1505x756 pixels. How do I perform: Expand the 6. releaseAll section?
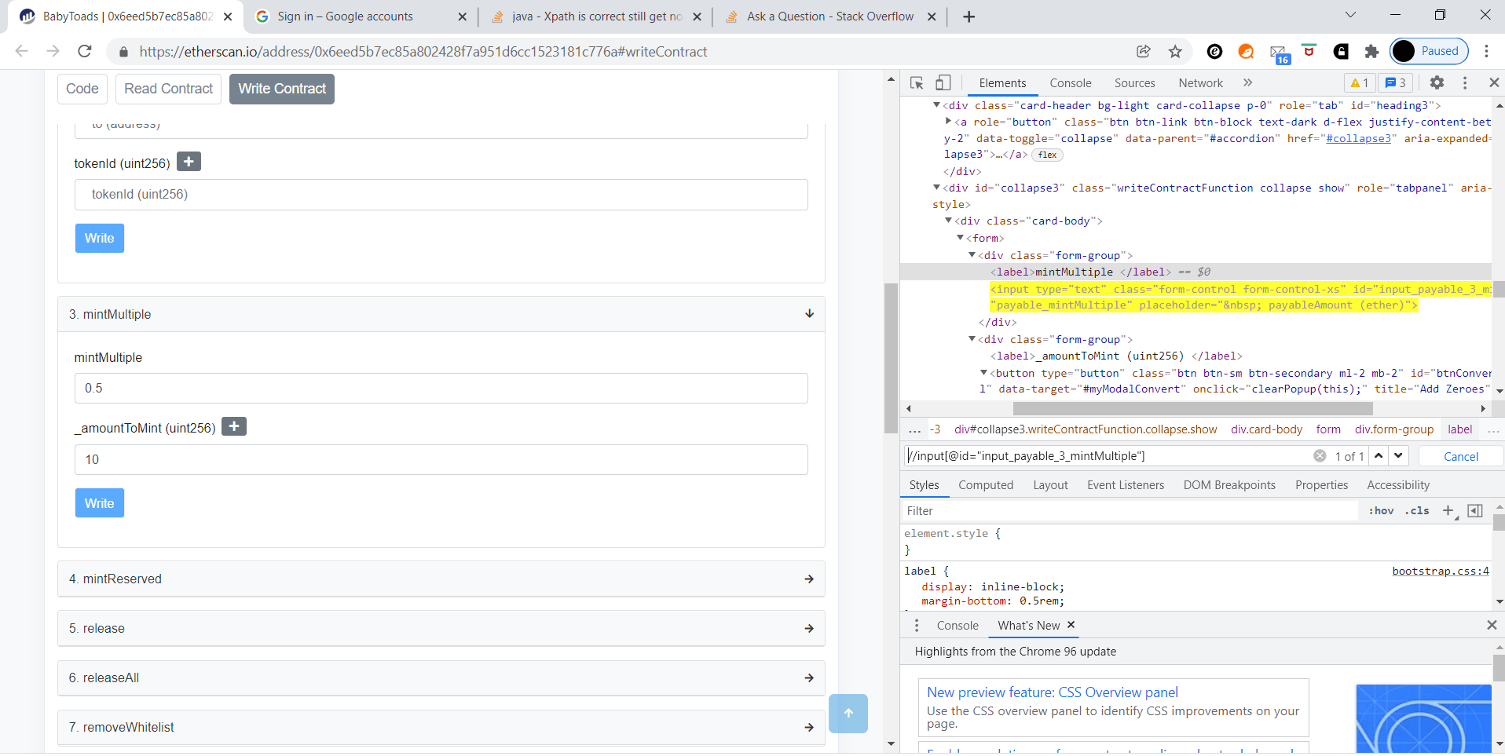pos(441,677)
